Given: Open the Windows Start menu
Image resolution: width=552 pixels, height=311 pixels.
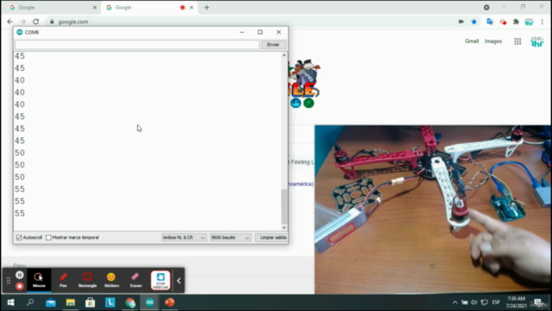Looking at the screenshot, I should pos(10,302).
